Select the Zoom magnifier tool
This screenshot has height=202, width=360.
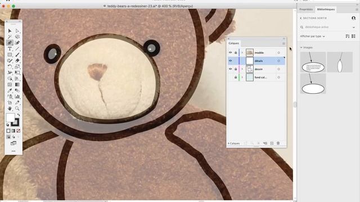click(17, 108)
